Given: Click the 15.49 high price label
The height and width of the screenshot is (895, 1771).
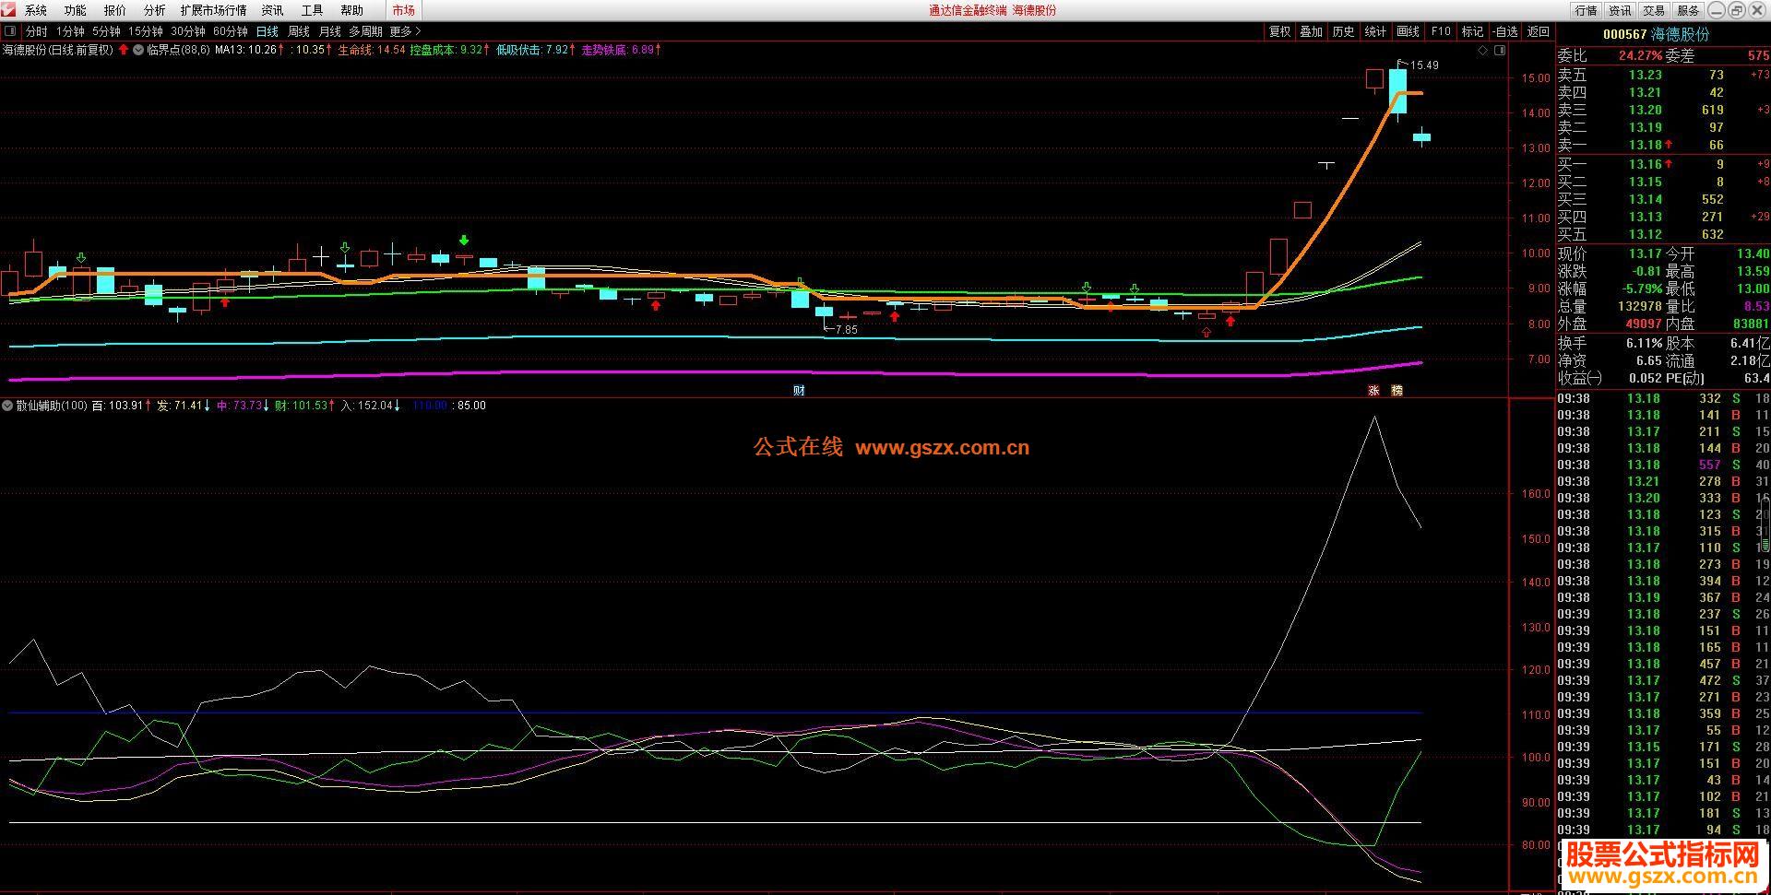Looking at the screenshot, I should pyautogui.click(x=1424, y=65).
